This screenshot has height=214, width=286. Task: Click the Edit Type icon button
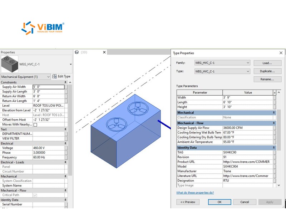click(x=54, y=76)
